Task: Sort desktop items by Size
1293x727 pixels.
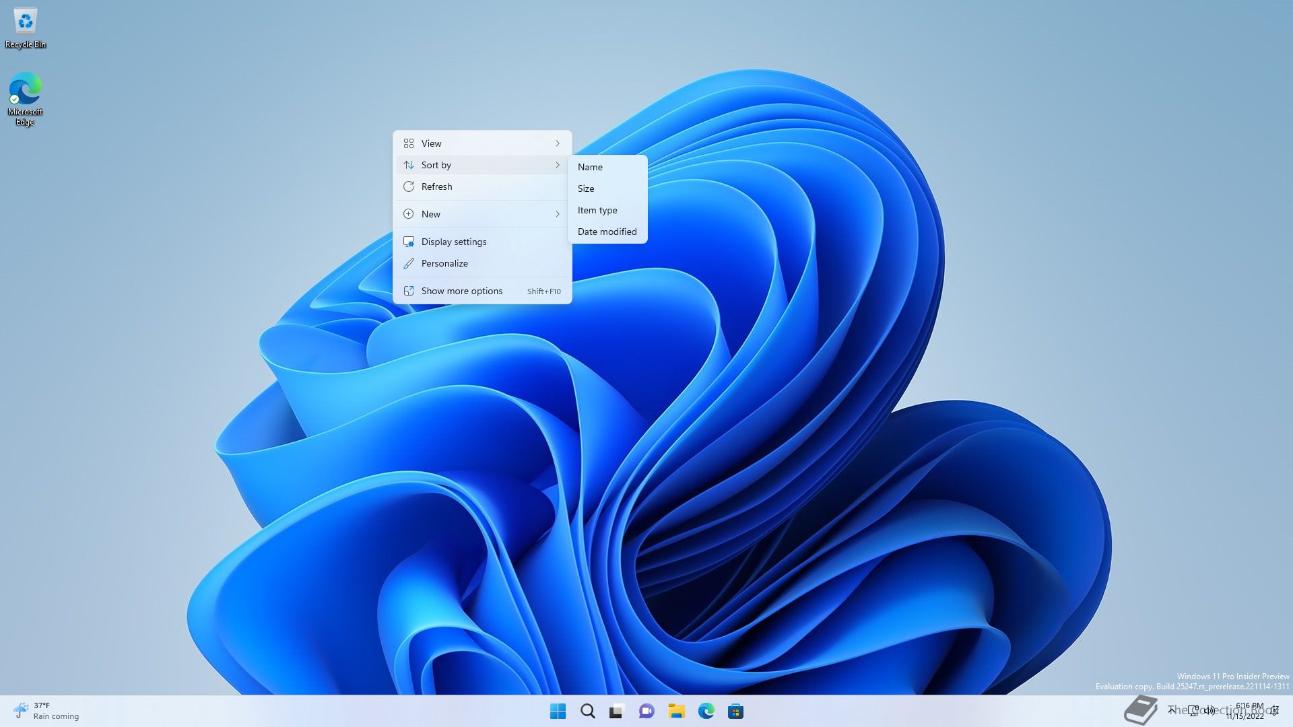Action: pos(607,188)
